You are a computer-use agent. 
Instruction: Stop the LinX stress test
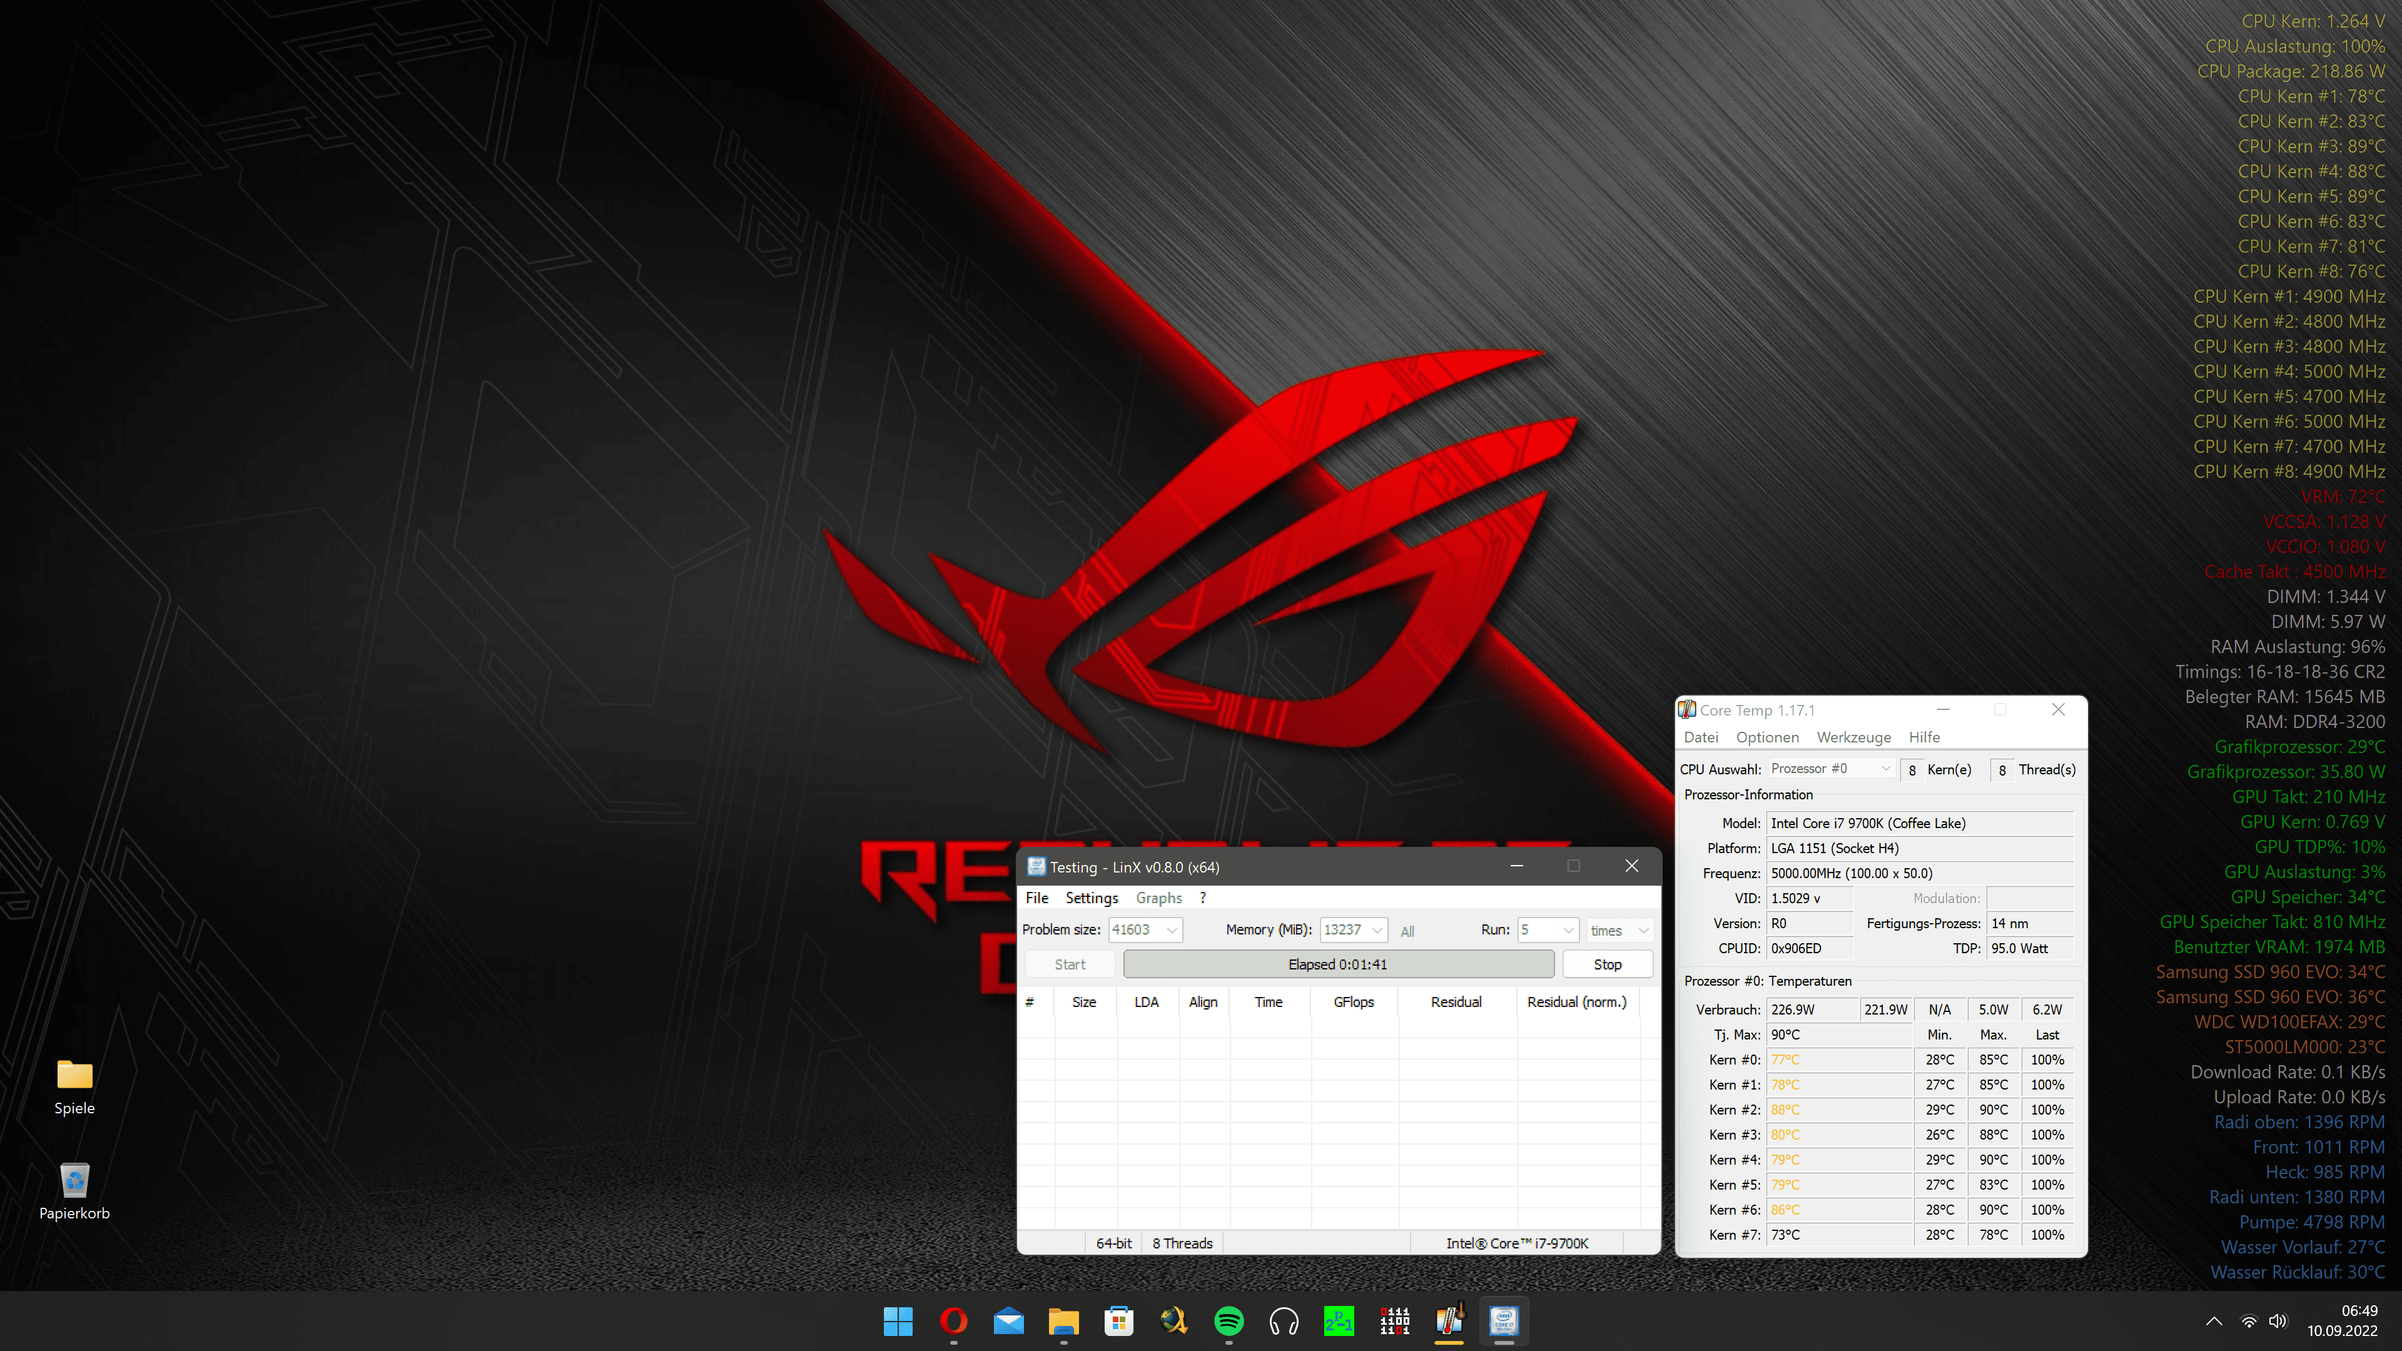[1608, 964]
